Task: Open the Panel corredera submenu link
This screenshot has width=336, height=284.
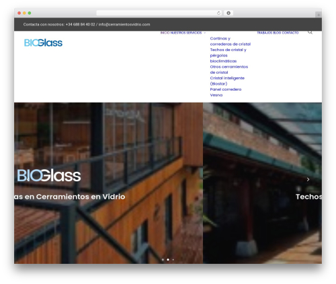Action: [x=226, y=89]
